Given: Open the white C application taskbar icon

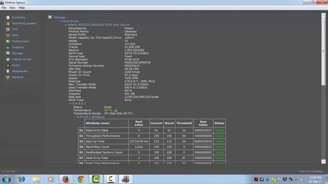Looking at the screenshot, I should click(111, 179).
